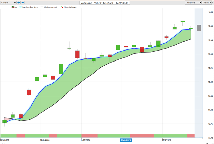Toggle the Medium.Predict legend line

point(28,7)
